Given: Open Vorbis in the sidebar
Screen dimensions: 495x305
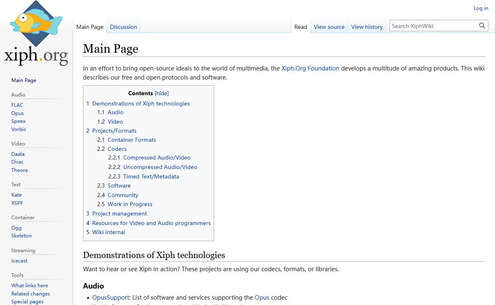Looking at the screenshot, I should coord(19,129).
